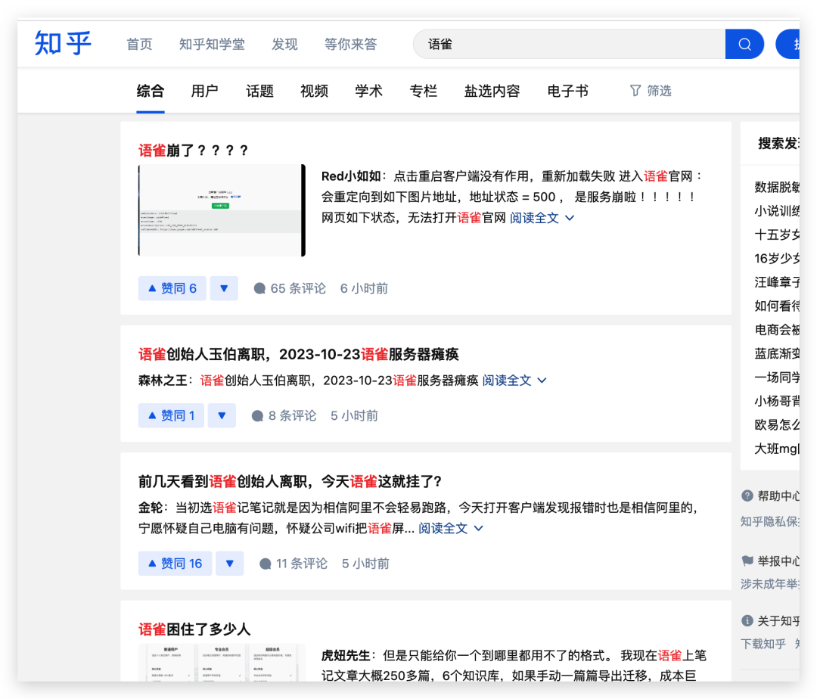Image resolution: width=817 pixels, height=699 pixels.
Task: Click trending search starting 汪峰章子
Action: point(777,282)
